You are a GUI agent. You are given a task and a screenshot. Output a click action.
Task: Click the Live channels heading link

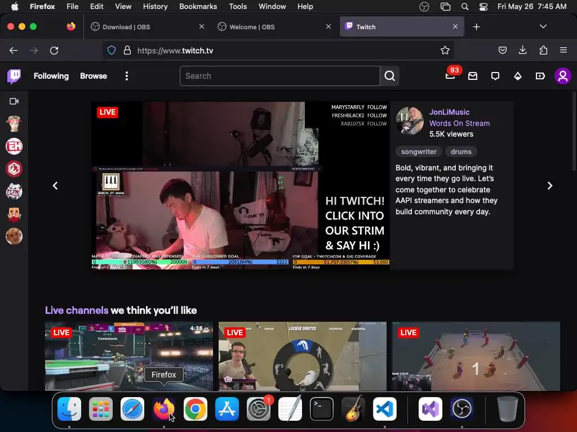pos(77,310)
